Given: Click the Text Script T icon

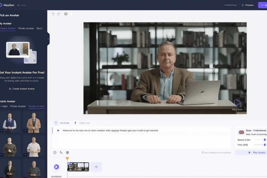Looking at the screenshot, I should click(x=56, y=123).
